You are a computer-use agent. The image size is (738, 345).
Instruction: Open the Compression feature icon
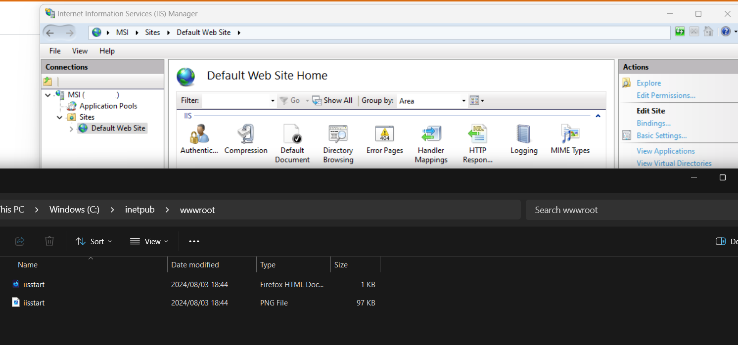[246, 134]
